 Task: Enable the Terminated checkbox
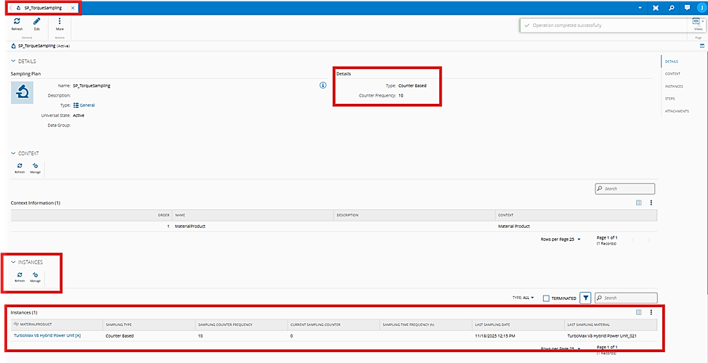click(x=547, y=298)
